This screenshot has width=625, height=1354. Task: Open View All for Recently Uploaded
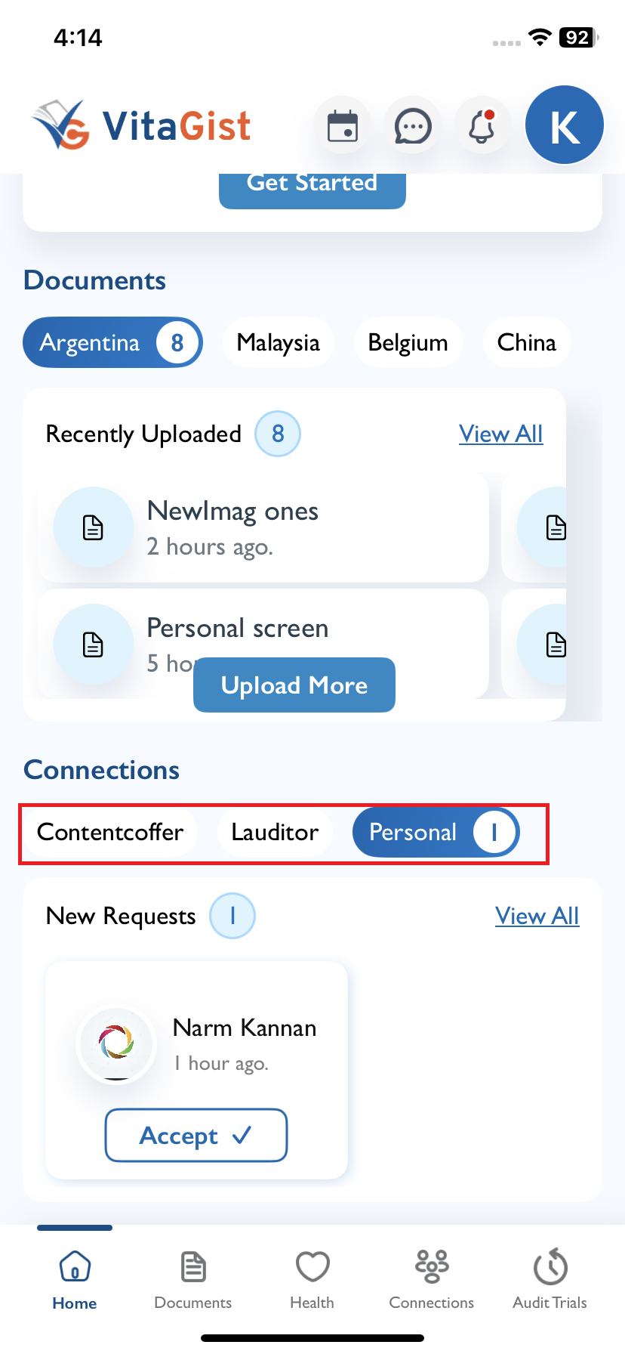pyautogui.click(x=501, y=434)
